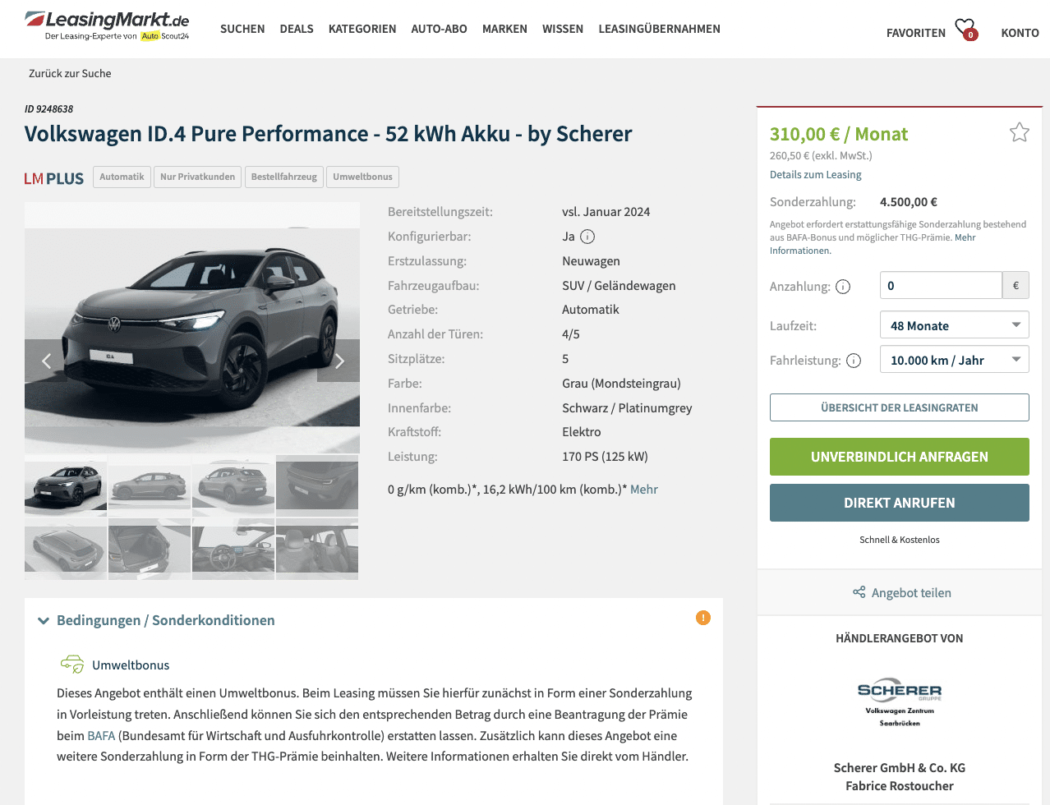Click the vehicle title Volkswagen ID.4 Pure Performance
The height and width of the screenshot is (805, 1050).
(x=328, y=134)
